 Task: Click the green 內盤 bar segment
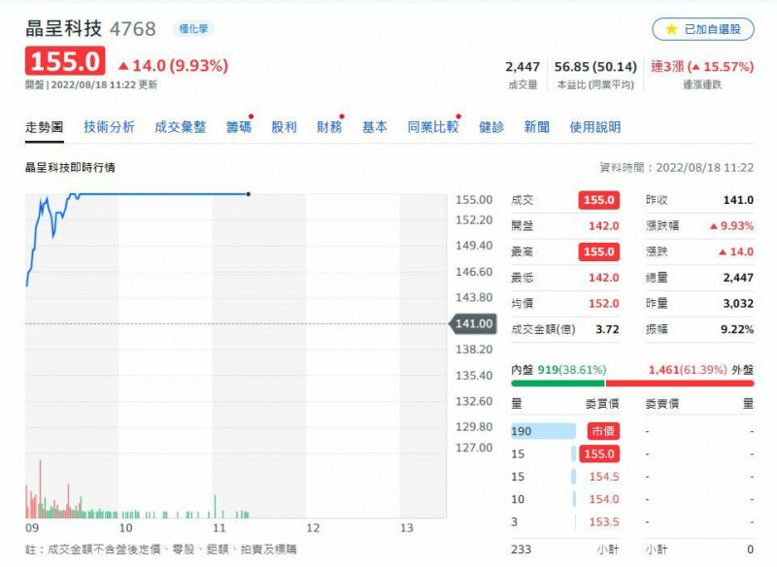pos(557,384)
